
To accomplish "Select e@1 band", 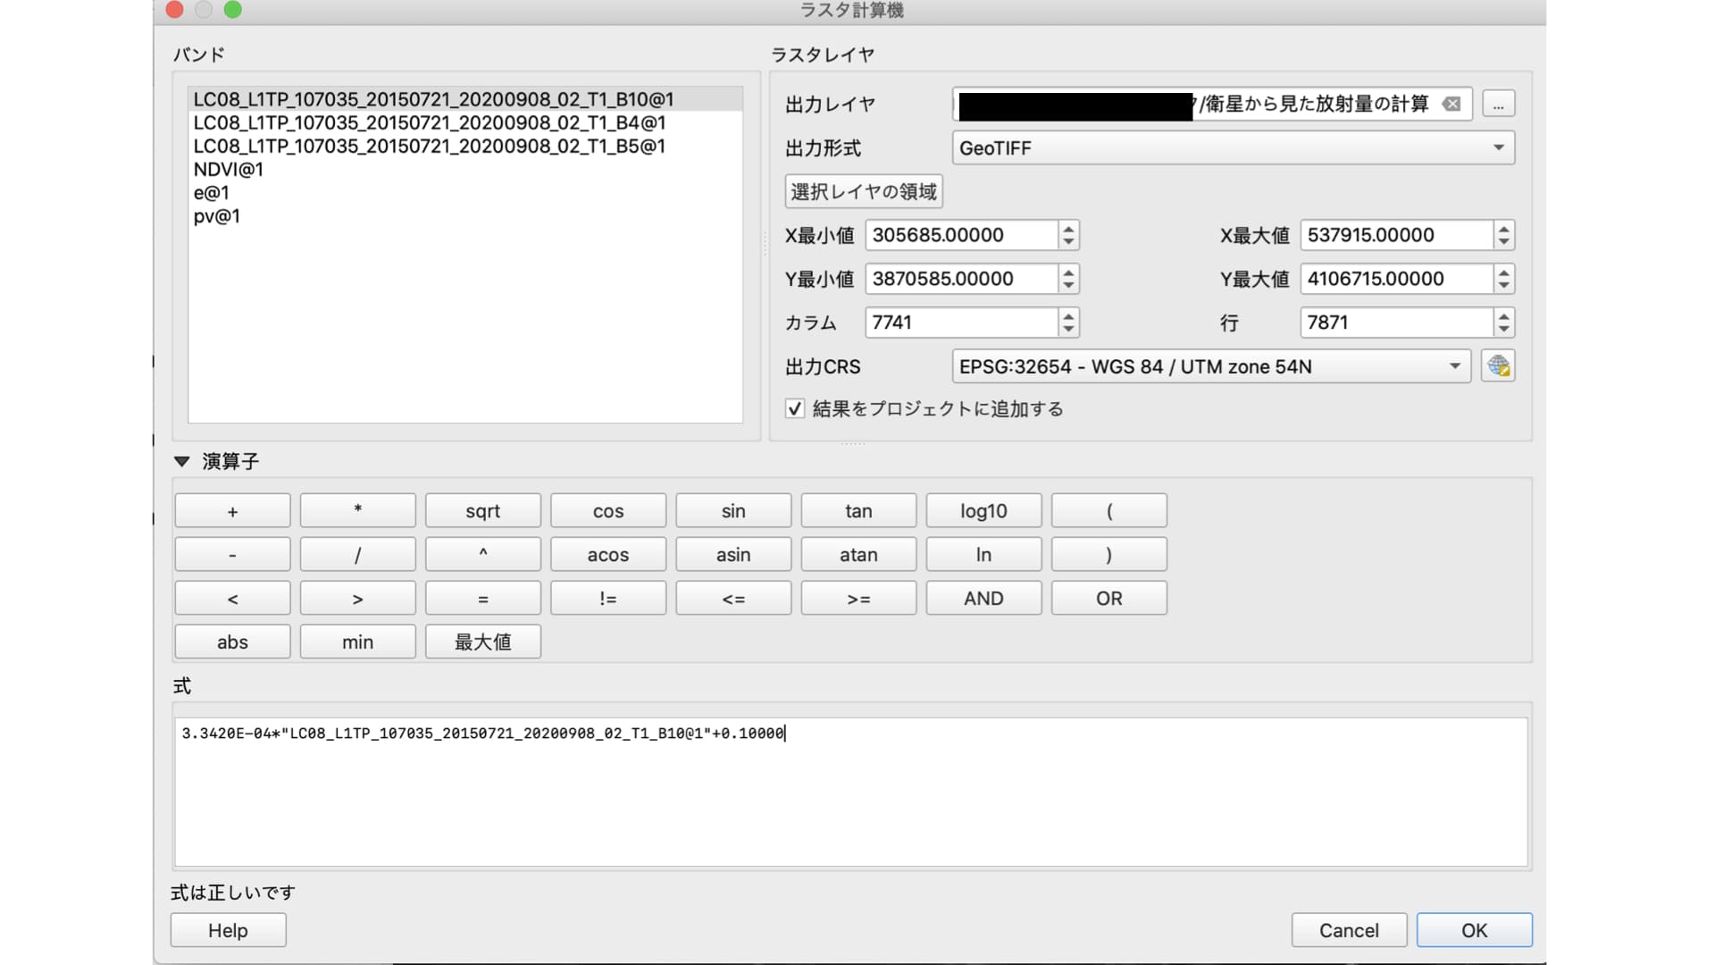I will 465,192.
